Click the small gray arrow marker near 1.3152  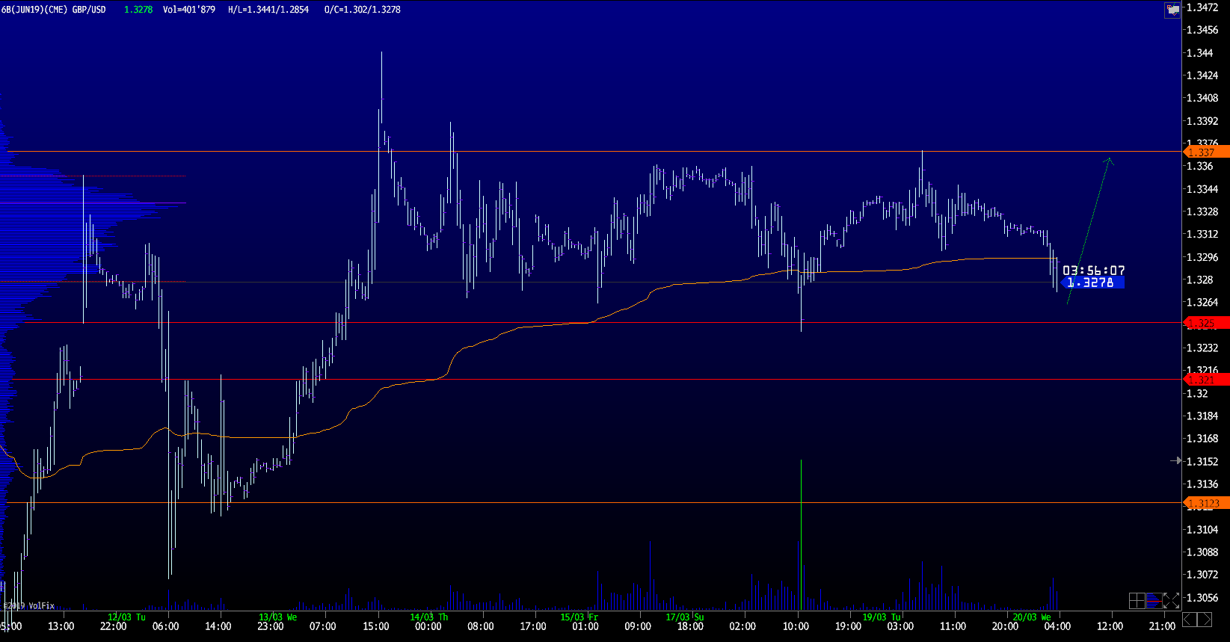pyautogui.click(x=1176, y=461)
